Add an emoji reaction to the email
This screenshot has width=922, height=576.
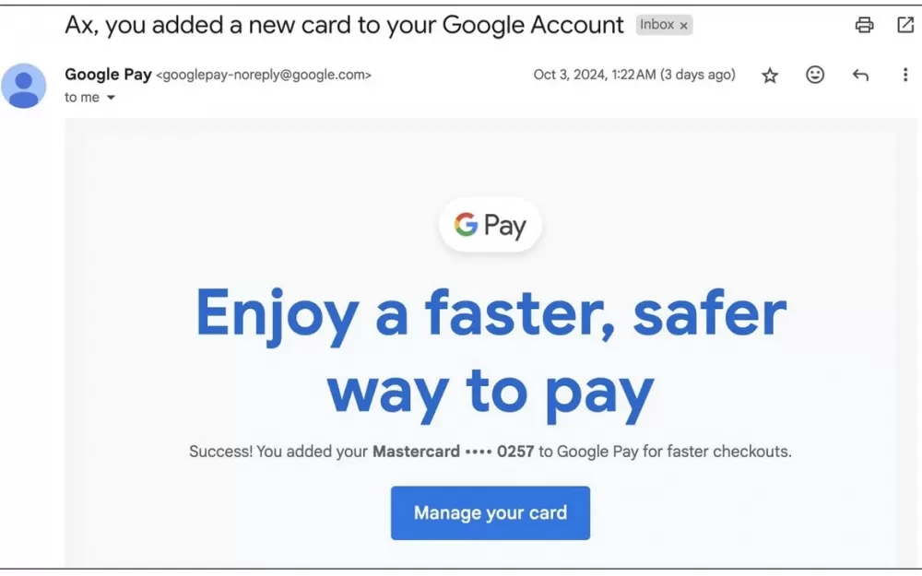(815, 75)
